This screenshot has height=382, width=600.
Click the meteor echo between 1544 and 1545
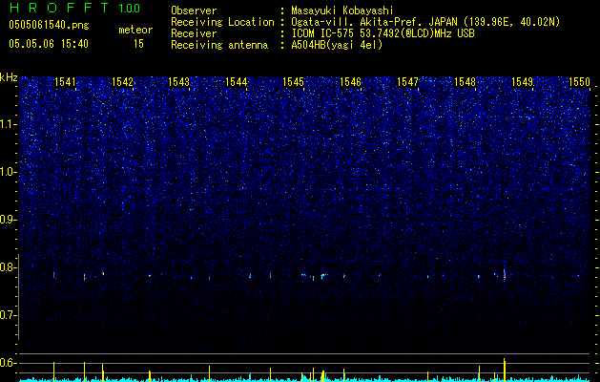coord(270,274)
